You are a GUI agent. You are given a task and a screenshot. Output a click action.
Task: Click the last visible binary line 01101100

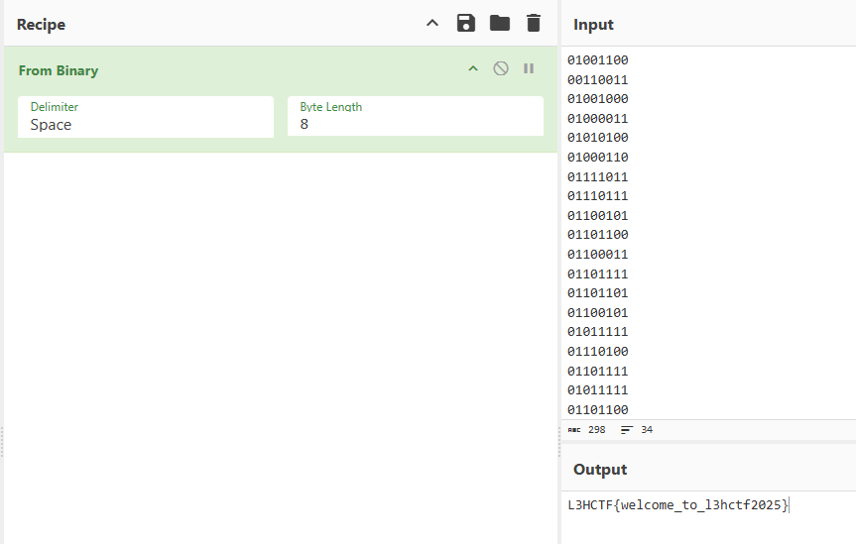[597, 410]
